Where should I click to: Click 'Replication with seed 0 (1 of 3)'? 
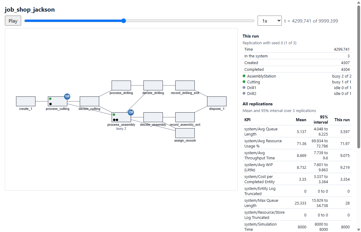pyautogui.click(x=269, y=43)
